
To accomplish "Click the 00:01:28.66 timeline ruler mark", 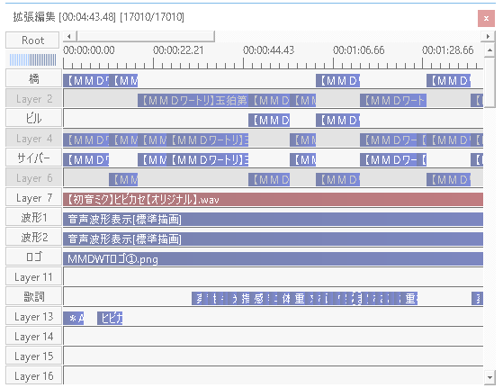I will (x=448, y=50).
